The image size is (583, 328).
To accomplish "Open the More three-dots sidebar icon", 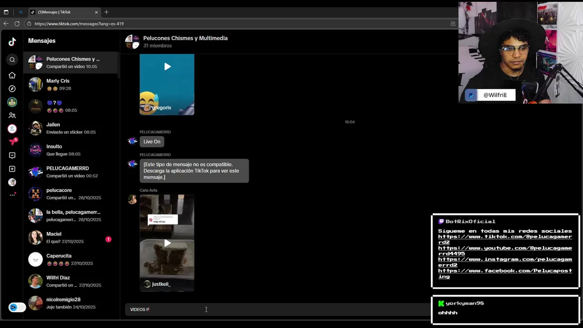I will [x=12, y=195].
